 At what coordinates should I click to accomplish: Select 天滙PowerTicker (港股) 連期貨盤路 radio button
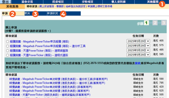pos(7,51)
